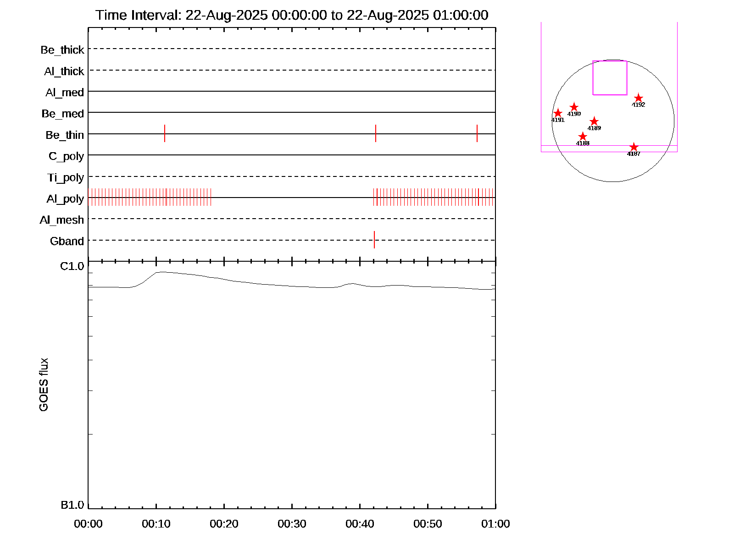The width and height of the screenshot is (734, 550).
Task: Select the red star for region 4189
Action: click(594, 121)
